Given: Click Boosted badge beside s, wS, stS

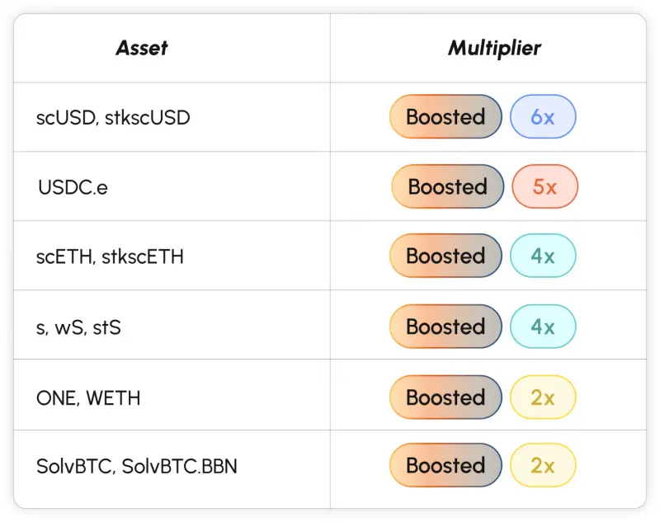Looking at the screenshot, I should pyautogui.click(x=445, y=327).
